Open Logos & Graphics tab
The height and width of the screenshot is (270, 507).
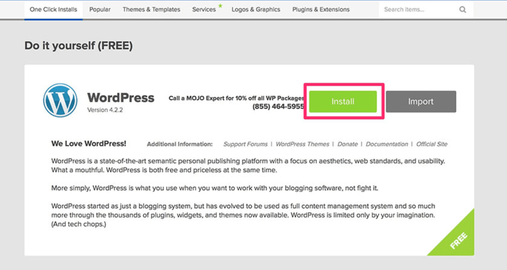point(256,10)
